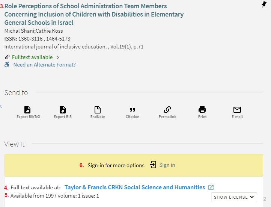
Task: Click the International journal of inclusive education line
Action: 74,47
